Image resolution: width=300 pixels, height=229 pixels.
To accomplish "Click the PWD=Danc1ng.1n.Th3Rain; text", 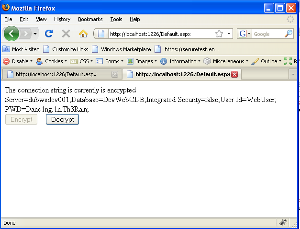I will coord(47,109).
